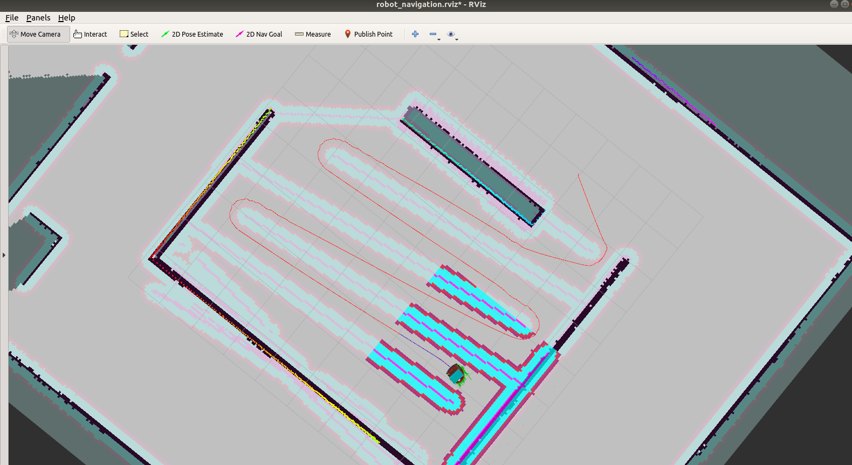Activate the Interact hand tool
This screenshot has width=852, height=465.
90,34
